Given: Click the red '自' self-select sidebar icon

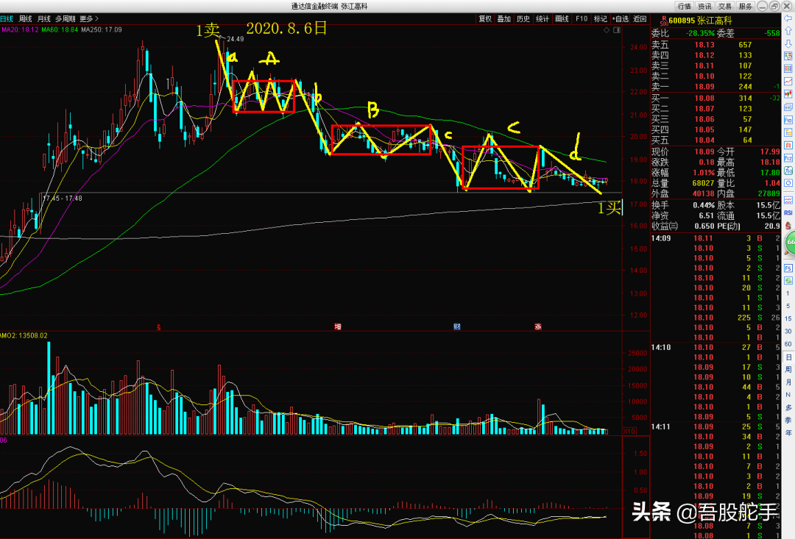Looking at the screenshot, I should pyautogui.click(x=788, y=144).
